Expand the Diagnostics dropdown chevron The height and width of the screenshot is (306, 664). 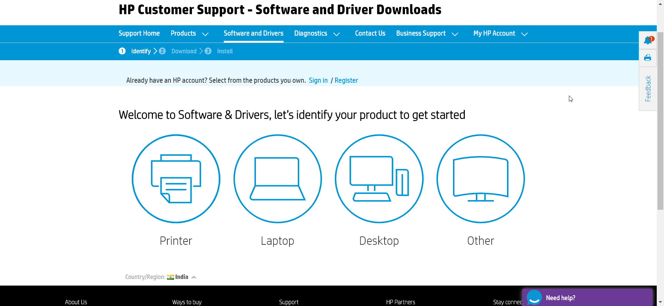[x=336, y=34]
